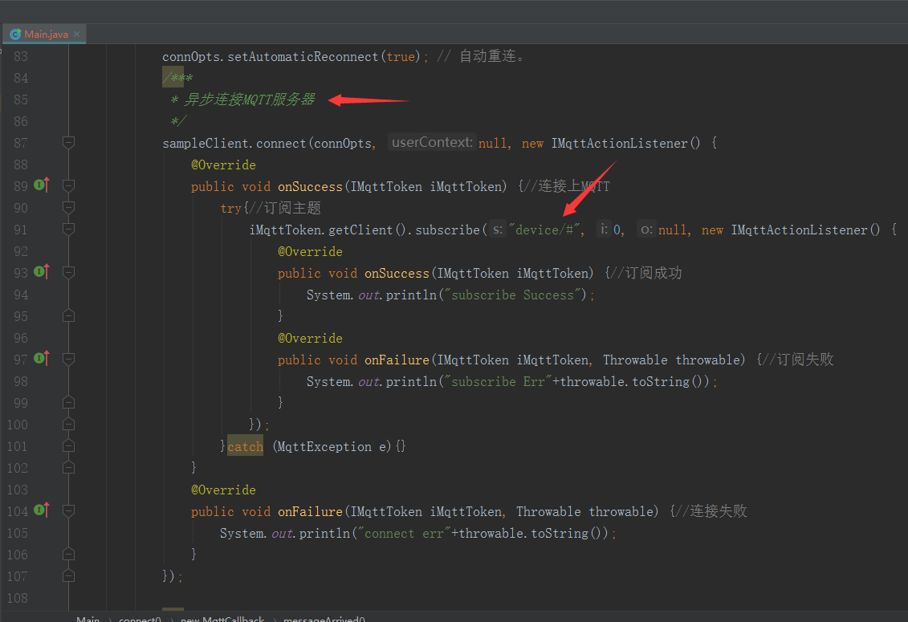Click the fold end marker at line 100
This screenshot has height=622, width=908.
68,424
